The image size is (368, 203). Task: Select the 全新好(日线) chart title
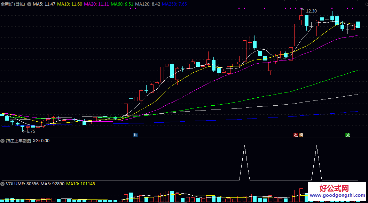[13, 4]
